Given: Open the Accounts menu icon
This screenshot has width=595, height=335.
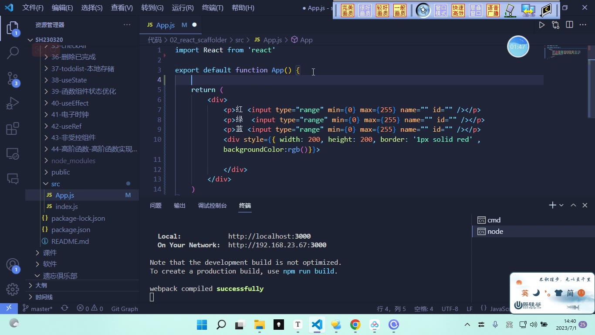Looking at the screenshot, I should [x=13, y=265].
